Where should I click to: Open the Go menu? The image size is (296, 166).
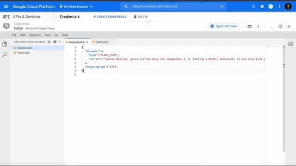pos(56,35)
